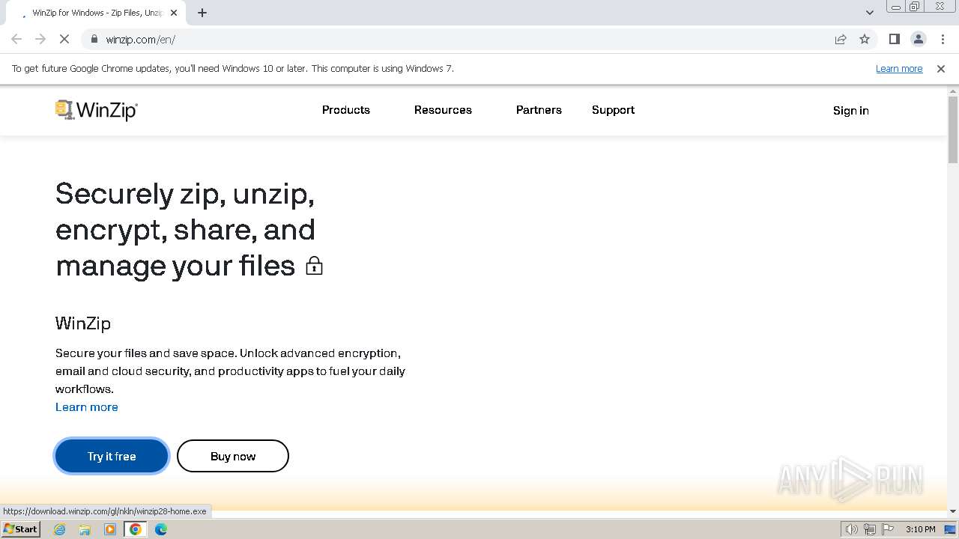This screenshot has width=959, height=539.
Task: Bookmark this page with star icon
Action: click(x=865, y=39)
